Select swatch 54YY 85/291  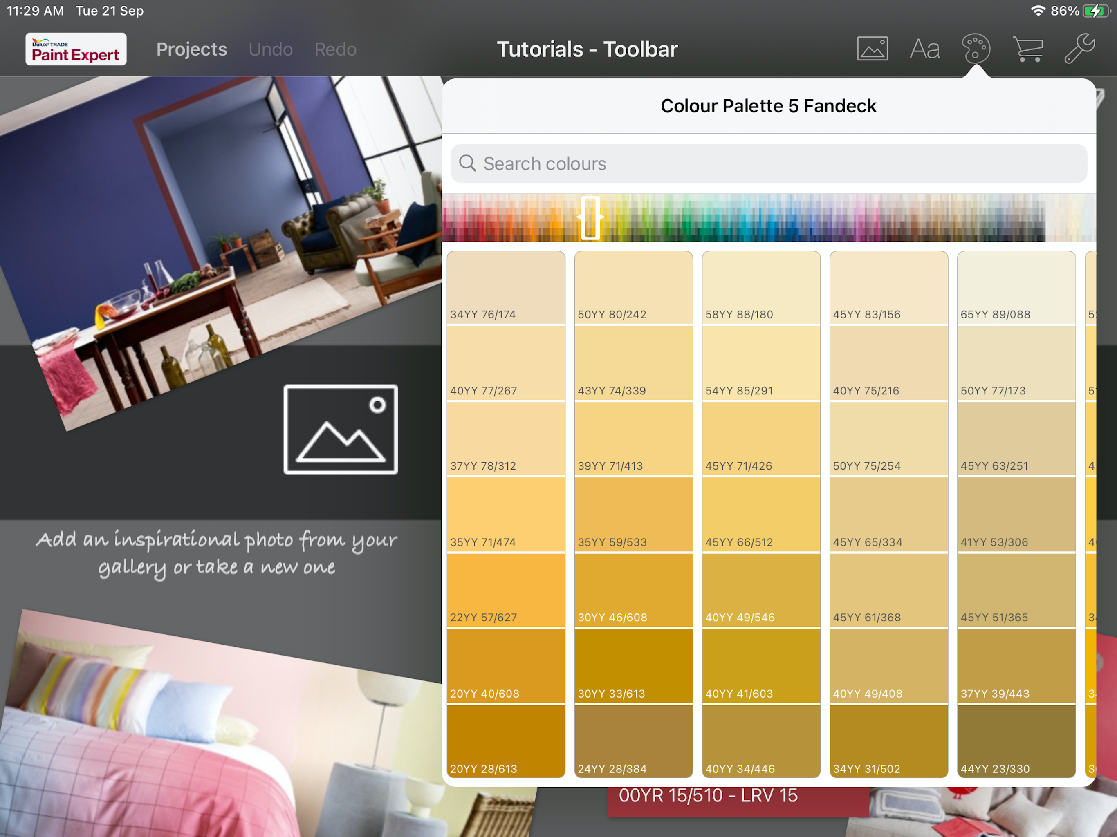(x=761, y=363)
